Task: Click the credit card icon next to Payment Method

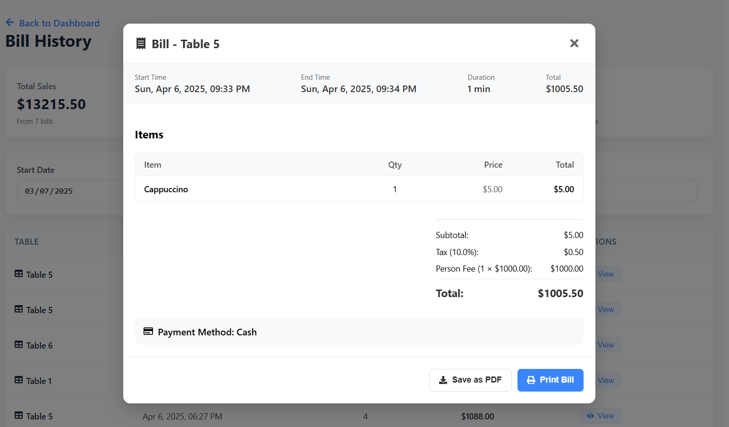Action: point(147,332)
